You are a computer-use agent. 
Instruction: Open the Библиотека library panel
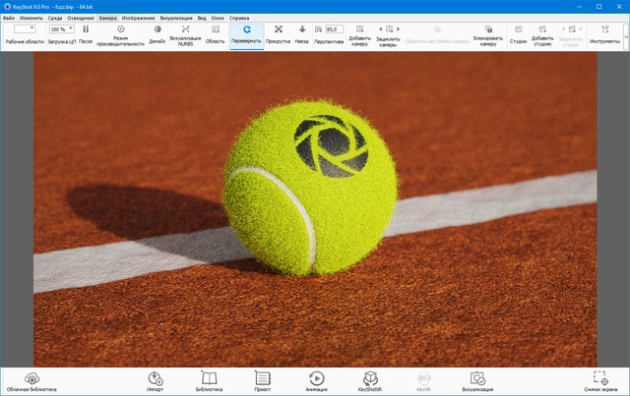point(209,381)
